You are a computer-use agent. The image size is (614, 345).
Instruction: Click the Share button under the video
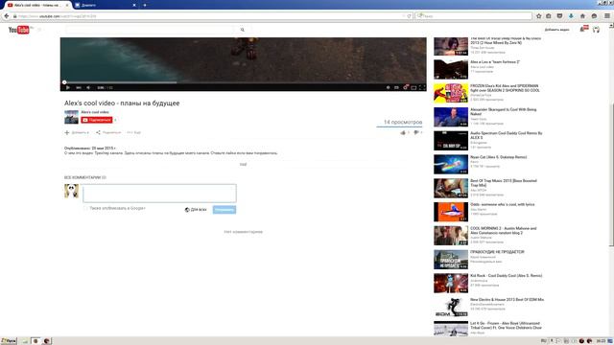coord(108,132)
